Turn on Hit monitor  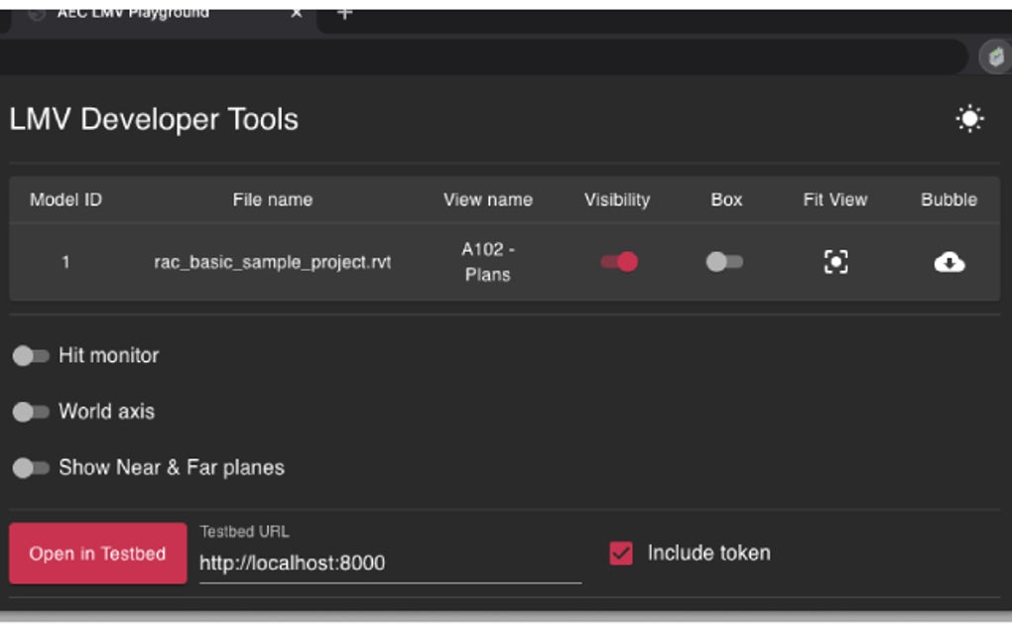coord(32,355)
